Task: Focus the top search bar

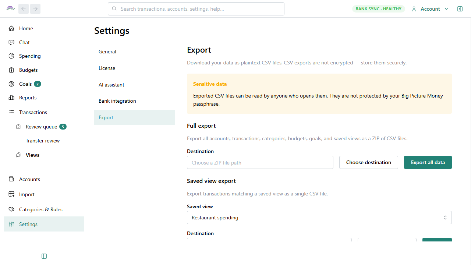Action: pyautogui.click(x=196, y=9)
